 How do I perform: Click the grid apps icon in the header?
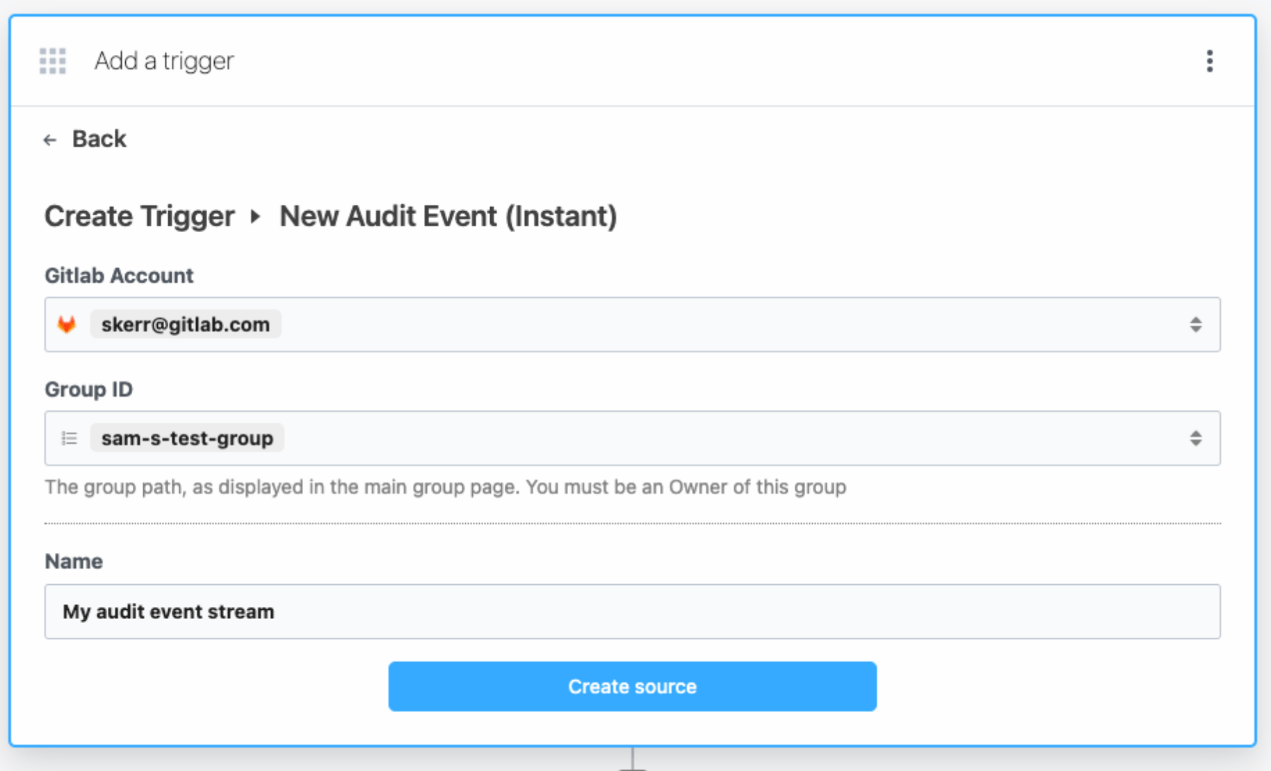pyautogui.click(x=51, y=61)
